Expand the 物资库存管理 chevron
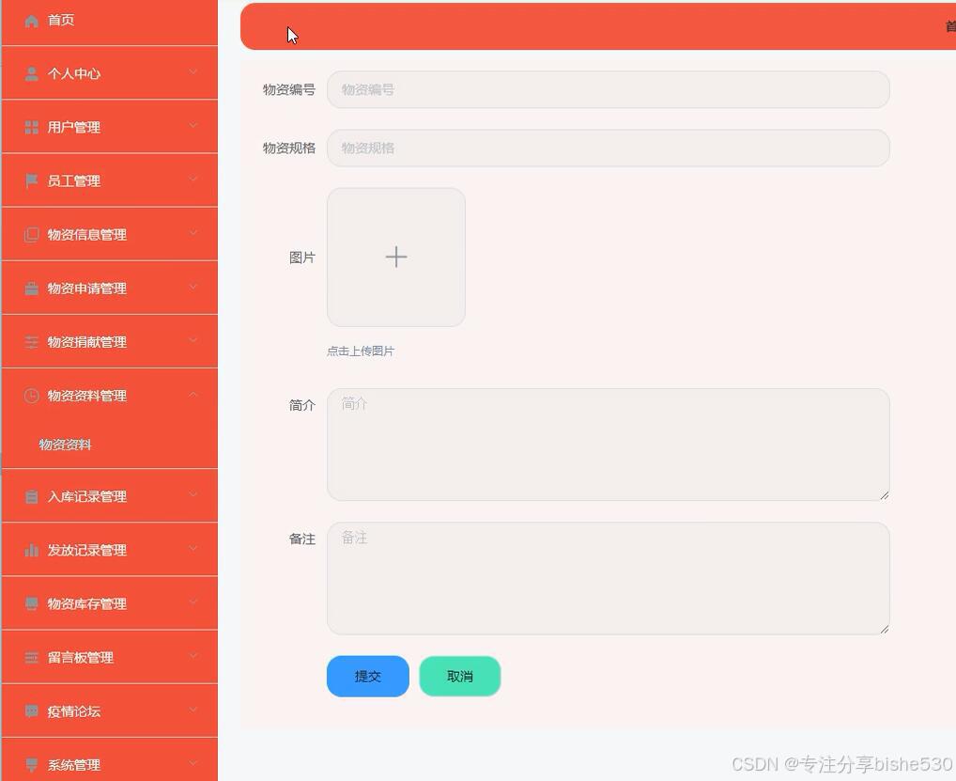956x781 pixels. 193,602
